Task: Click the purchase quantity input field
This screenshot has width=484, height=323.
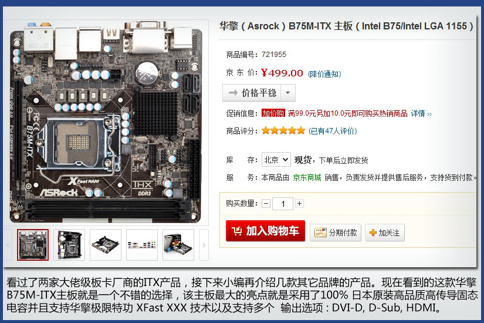Action: (x=283, y=204)
